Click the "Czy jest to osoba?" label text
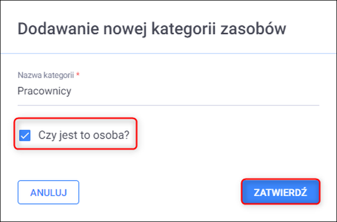Viewport: 337px width, 222px height. [84, 135]
